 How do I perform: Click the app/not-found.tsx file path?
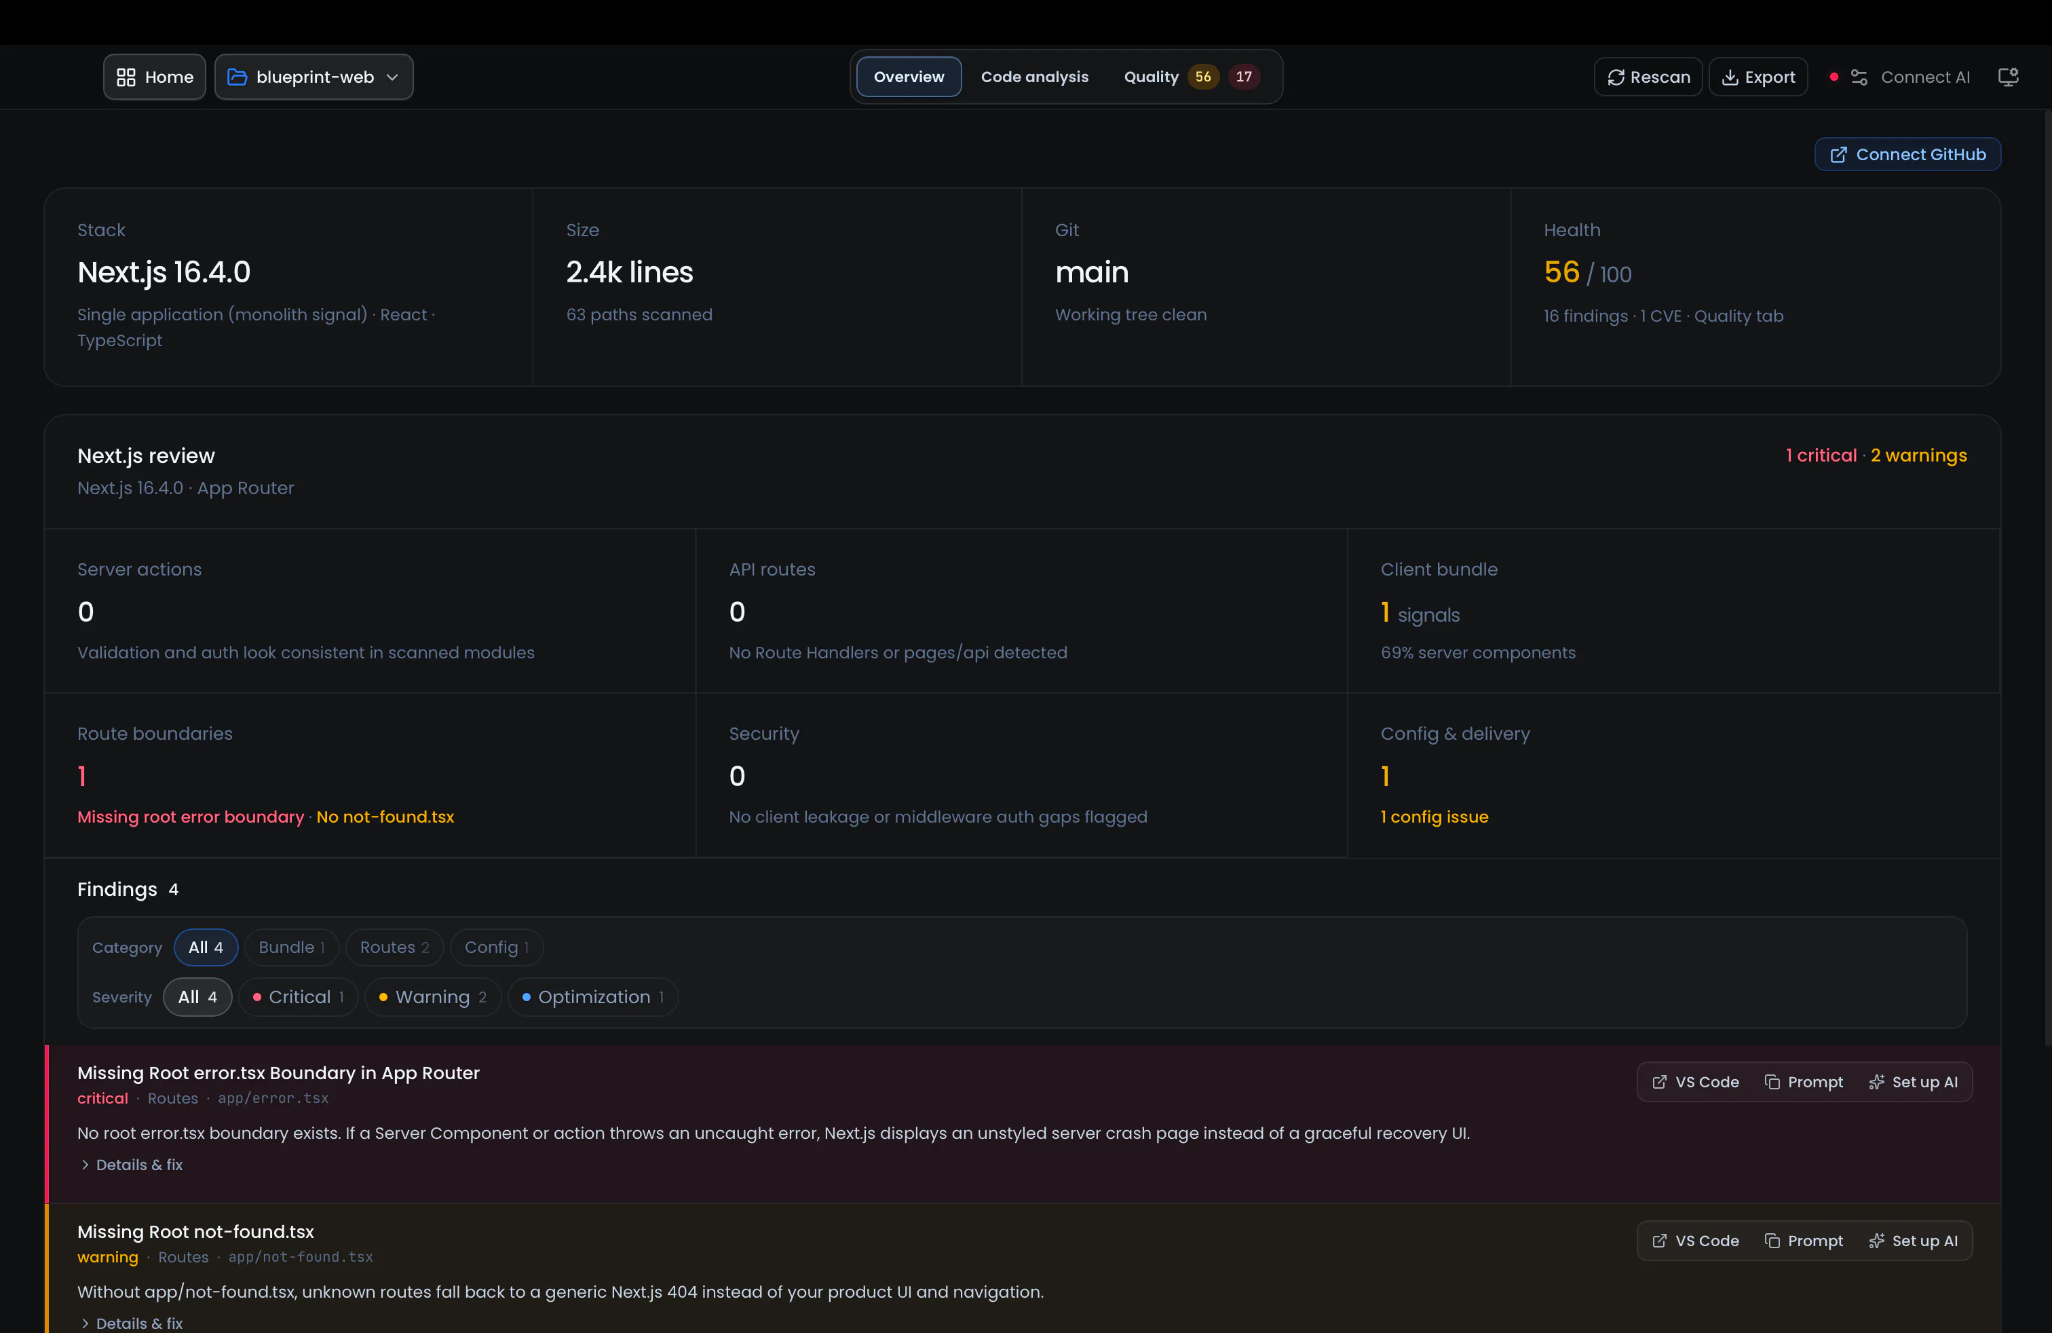point(301,1257)
